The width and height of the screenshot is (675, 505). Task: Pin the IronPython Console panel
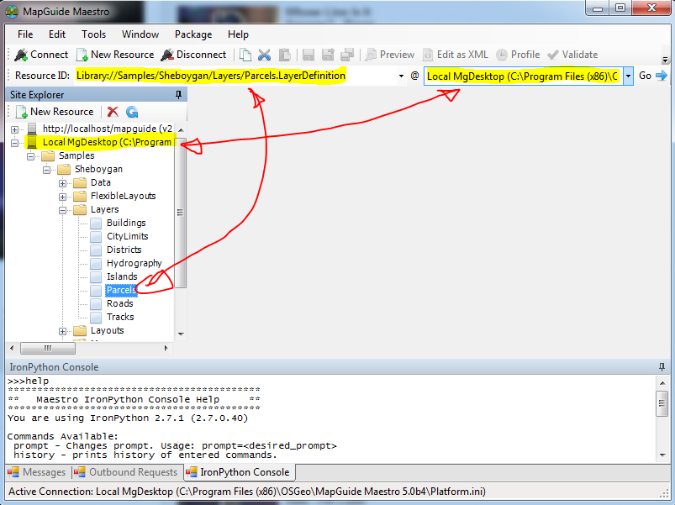pyautogui.click(x=662, y=367)
